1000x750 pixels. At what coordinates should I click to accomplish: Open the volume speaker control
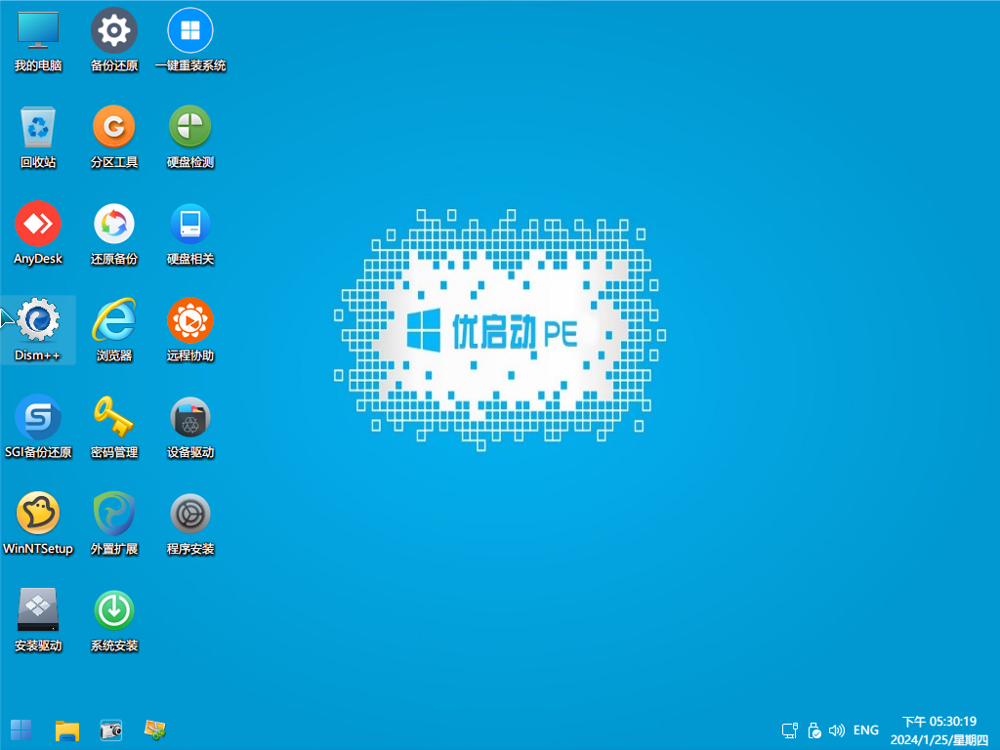pos(837,730)
